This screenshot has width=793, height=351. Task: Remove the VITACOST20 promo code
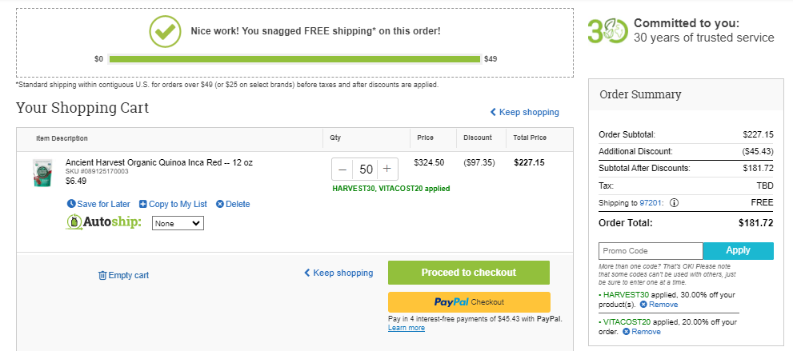pos(642,332)
